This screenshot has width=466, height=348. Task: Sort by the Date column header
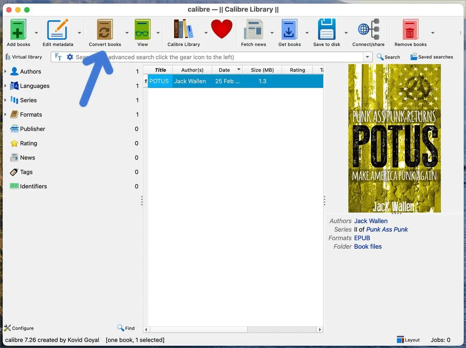click(224, 70)
